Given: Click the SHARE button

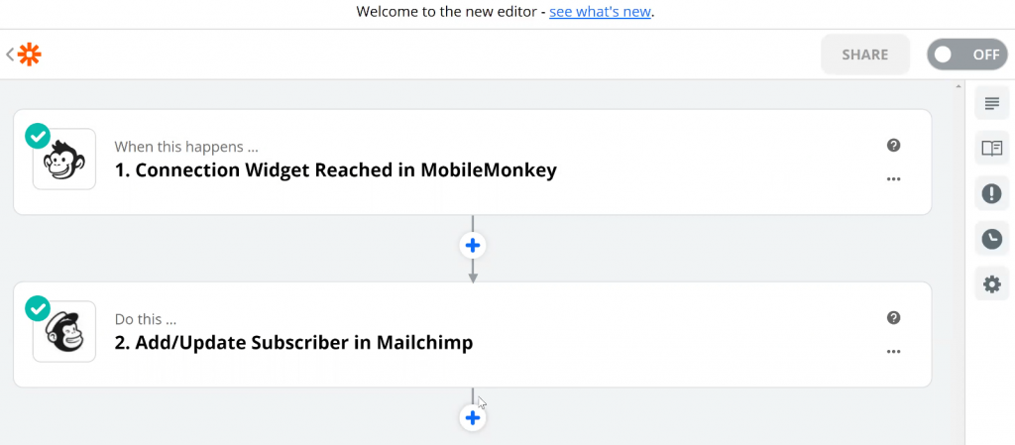Looking at the screenshot, I should tap(864, 55).
